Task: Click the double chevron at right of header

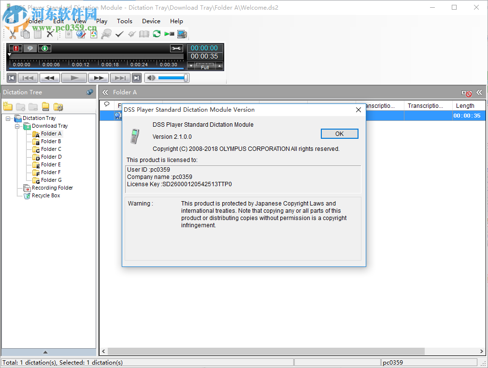Action: [479, 92]
